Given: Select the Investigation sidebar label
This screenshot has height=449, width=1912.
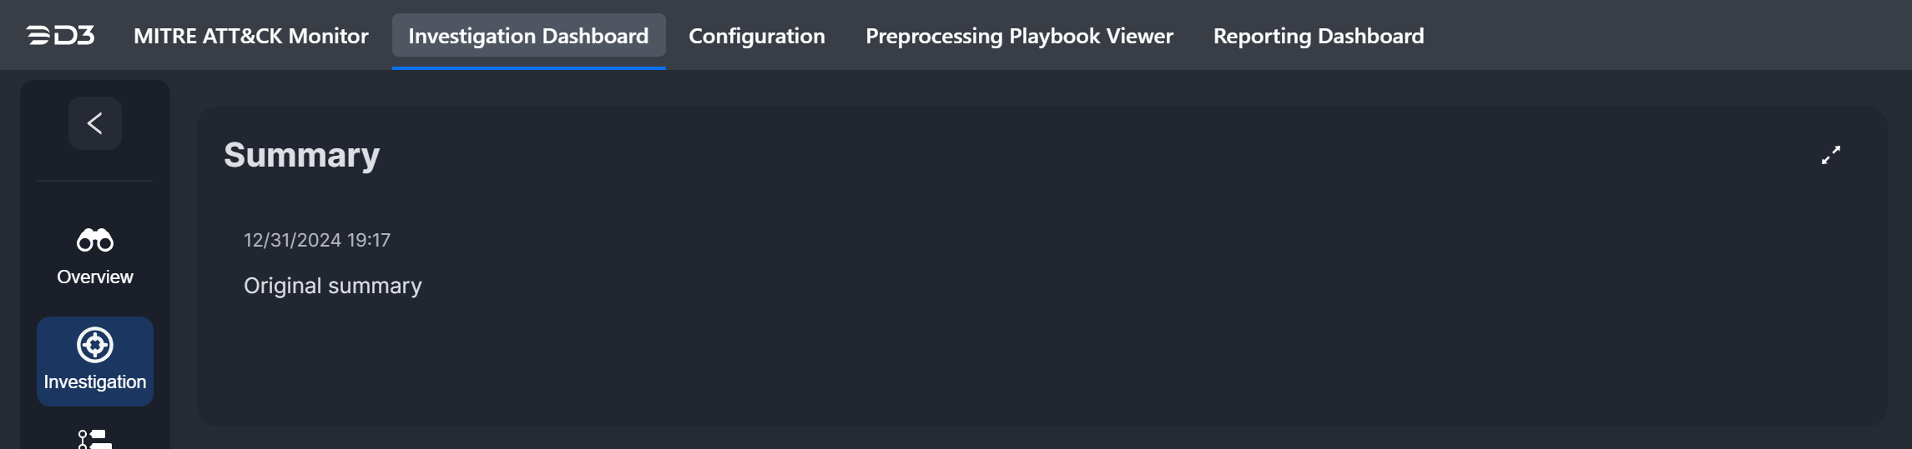Looking at the screenshot, I should (x=95, y=382).
